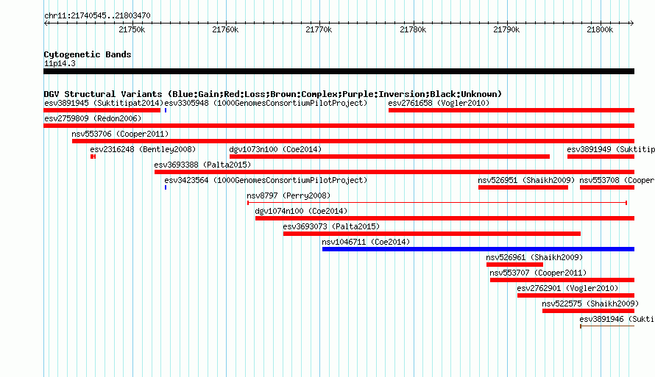Click the 21800k ruler mark
The width and height of the screenshot is (655, 377).
(601, 29)
